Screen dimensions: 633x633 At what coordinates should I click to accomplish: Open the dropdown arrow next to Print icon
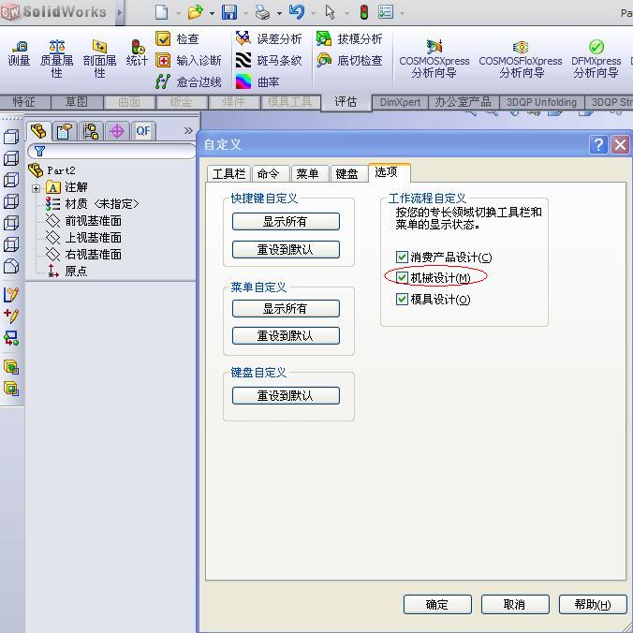[x=279, y=13]
